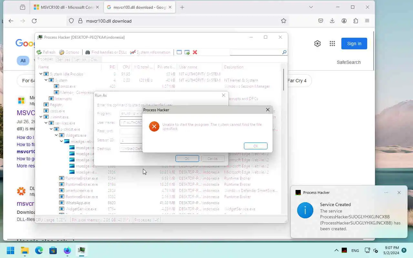Dismiss the Service Created notification

click(x=399, y=193)
